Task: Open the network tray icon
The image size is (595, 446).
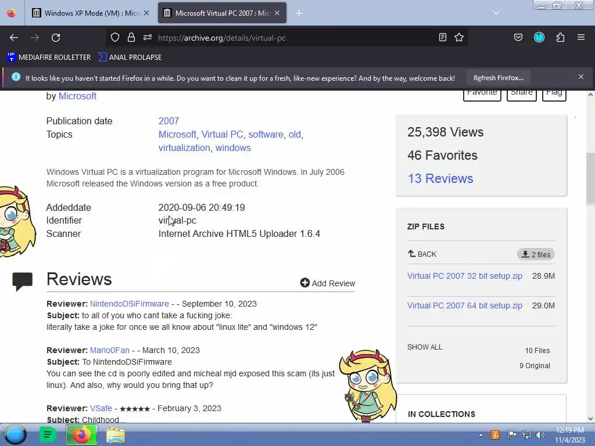Action: (526, 434)
